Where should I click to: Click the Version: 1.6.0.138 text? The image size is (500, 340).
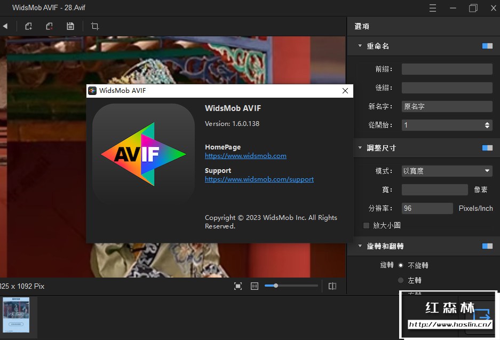click(x=232, y=124)
